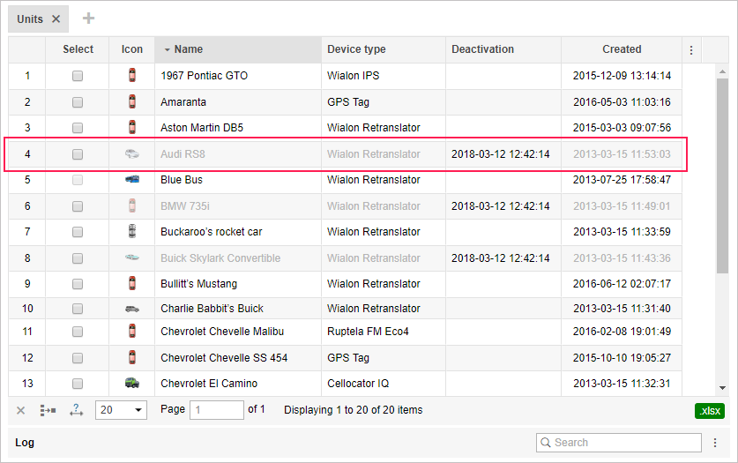The image size is (738, 463).
Task: Click the 1967 Pontiac GTO car icon
Action: 132,76
